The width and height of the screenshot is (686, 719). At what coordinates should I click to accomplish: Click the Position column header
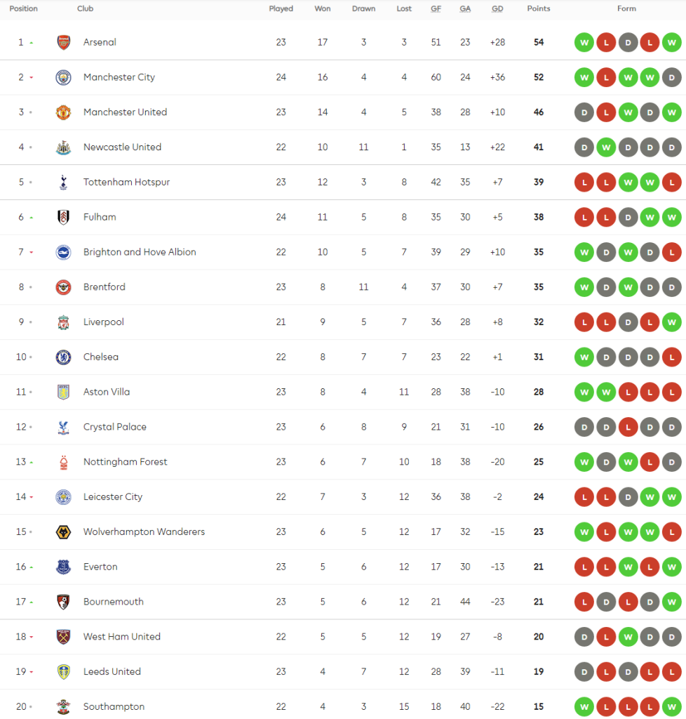point(23,9)
